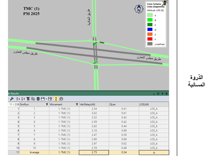This screenshot has height=156, width=215.
Task: Click the north compass icon on the map
Action: click(139, 9)
